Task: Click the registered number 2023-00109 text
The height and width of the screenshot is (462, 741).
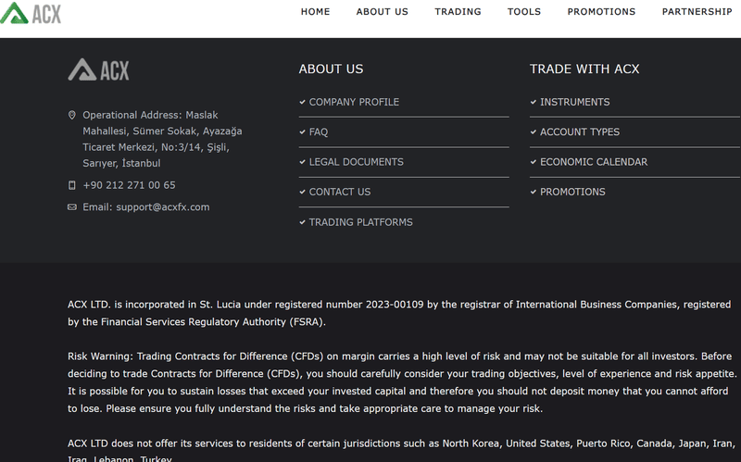Action: pos(395,305)
